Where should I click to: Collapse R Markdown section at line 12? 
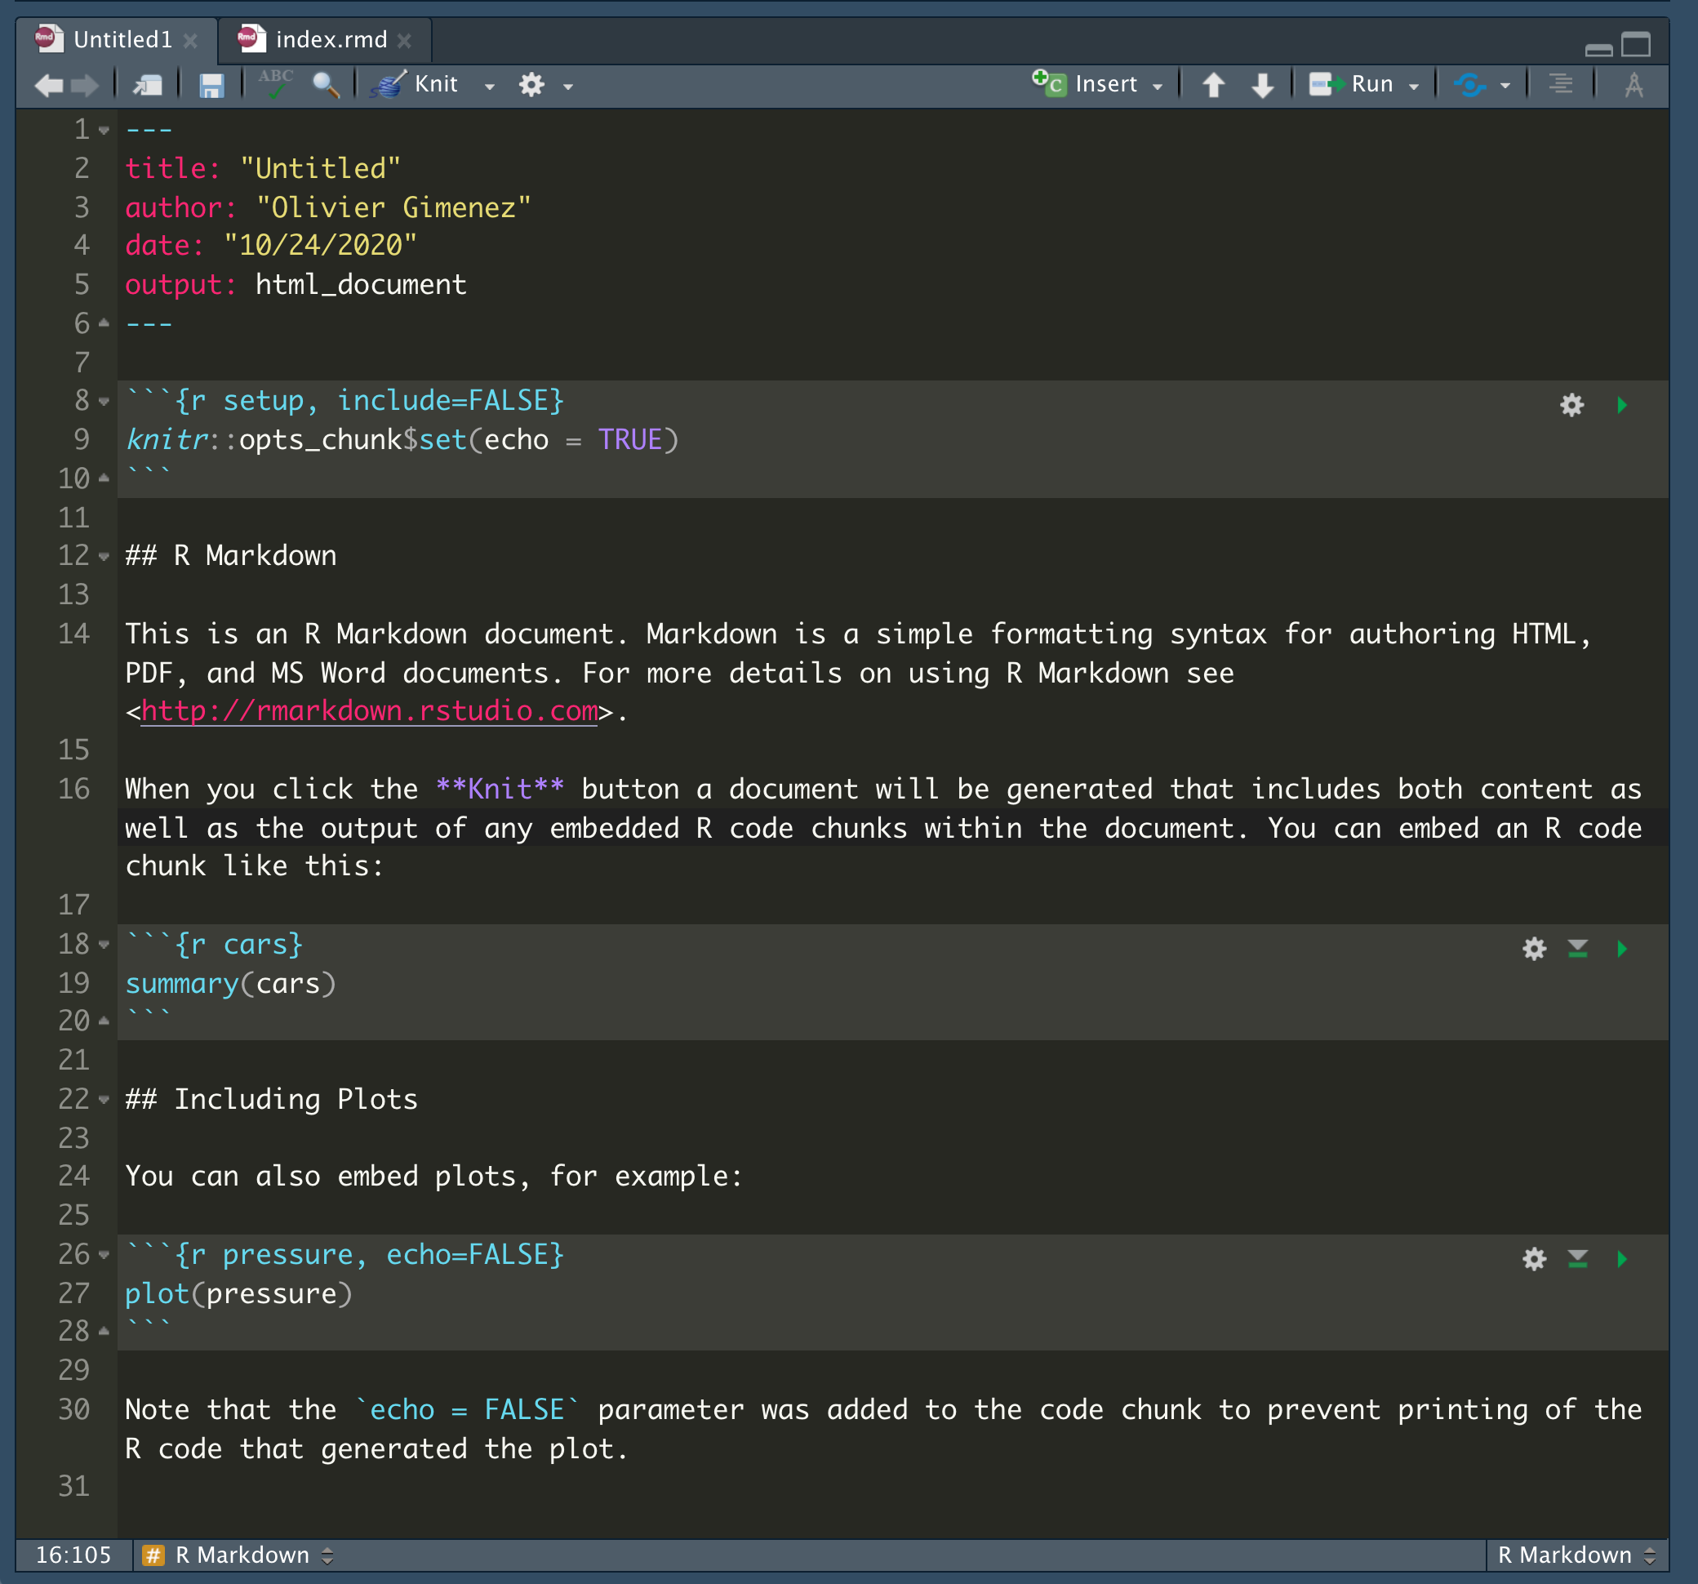(104, 557)
